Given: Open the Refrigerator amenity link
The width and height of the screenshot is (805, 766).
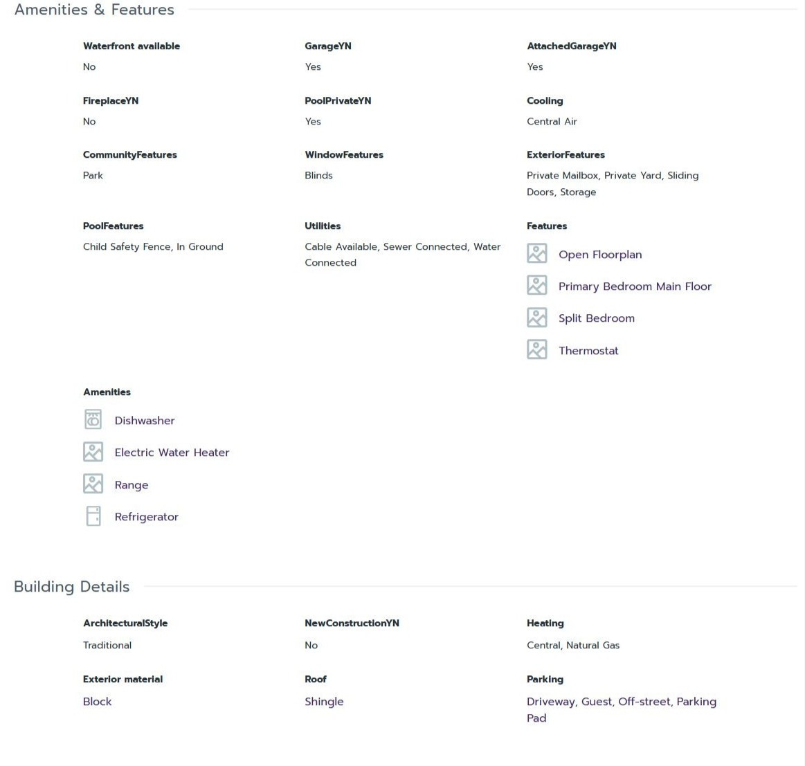Looking at the screenshot, I should pyautogui.click(x=146, y=517).
